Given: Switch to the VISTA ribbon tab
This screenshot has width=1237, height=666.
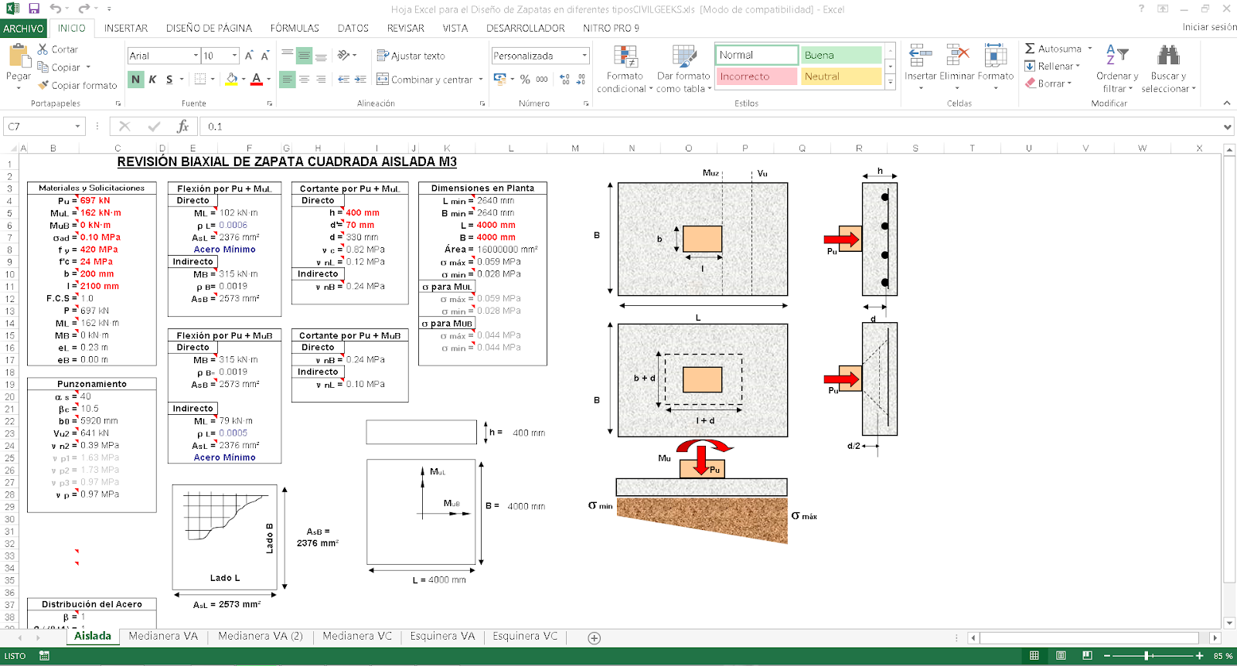Looking at the screenshot, I should click(455, 29).
